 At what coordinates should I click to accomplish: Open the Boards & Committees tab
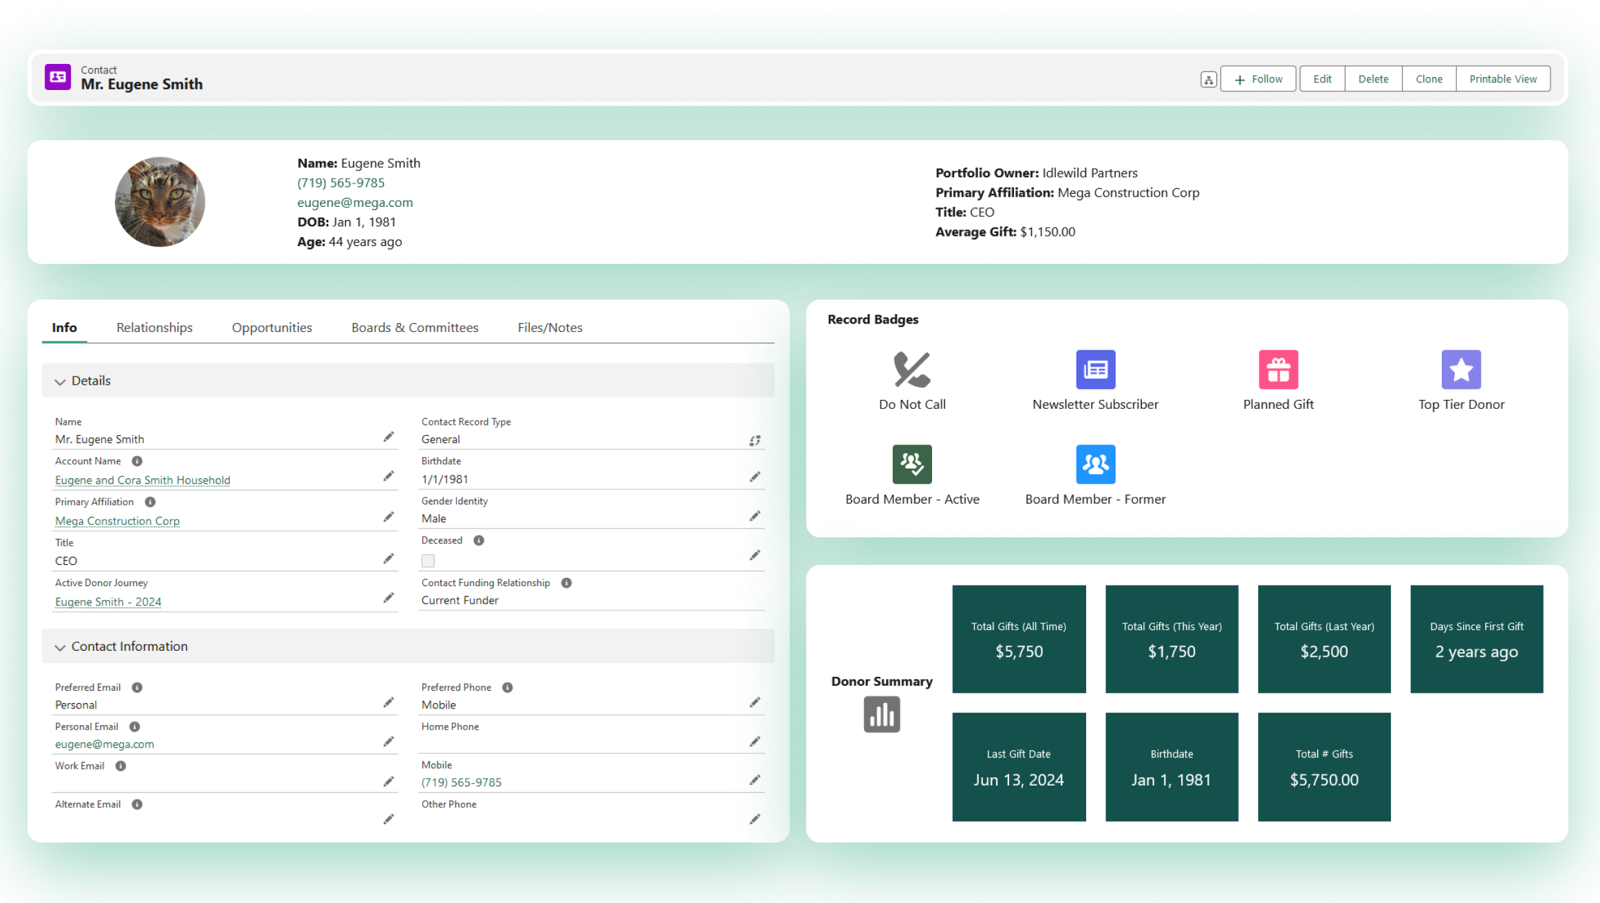tap(415, 328)
